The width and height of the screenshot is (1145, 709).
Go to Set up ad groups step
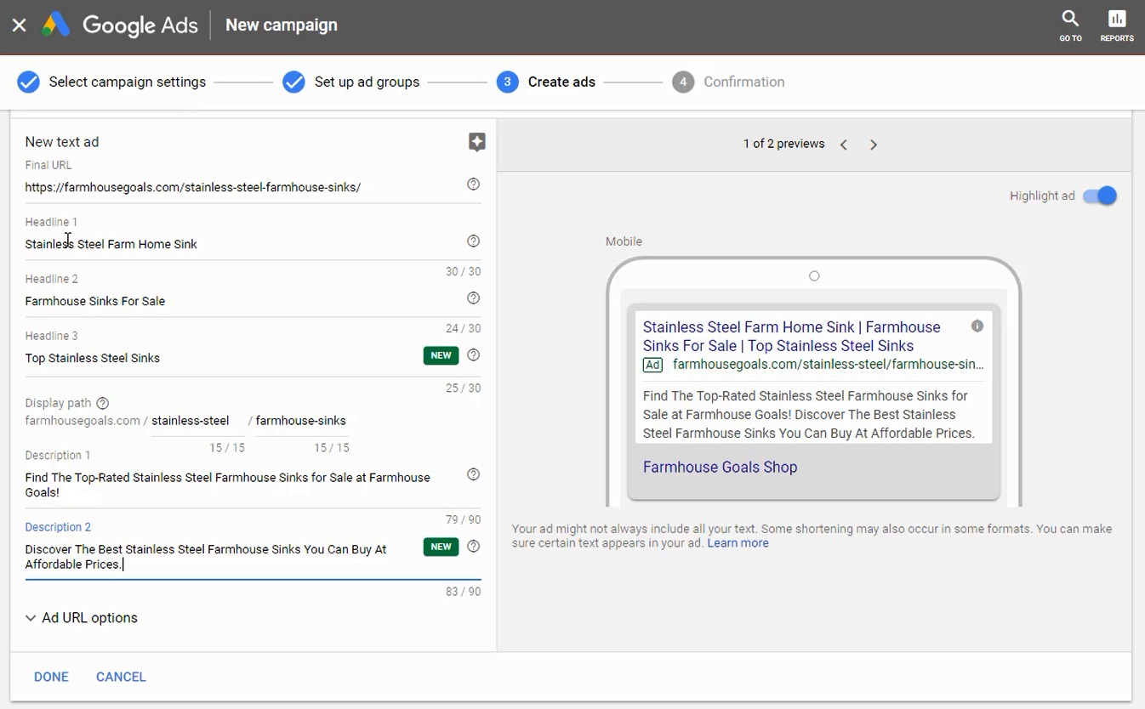367,82
